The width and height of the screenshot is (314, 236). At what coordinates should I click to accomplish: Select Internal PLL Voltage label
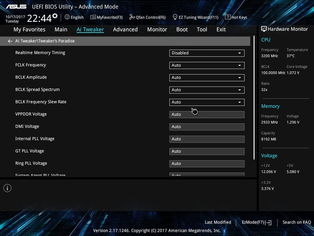tap(35, 139)
